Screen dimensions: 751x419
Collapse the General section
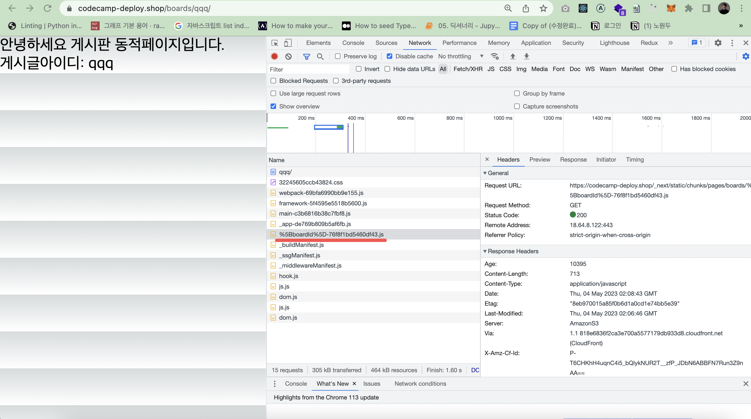point(485,173)
